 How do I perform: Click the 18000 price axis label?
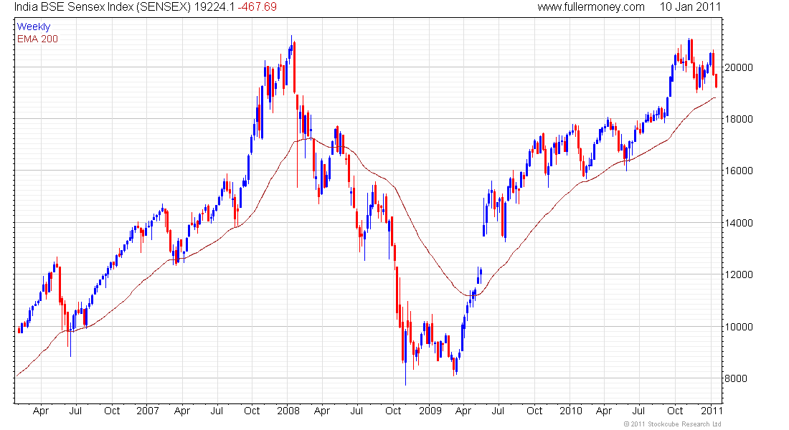click(739, 119)
